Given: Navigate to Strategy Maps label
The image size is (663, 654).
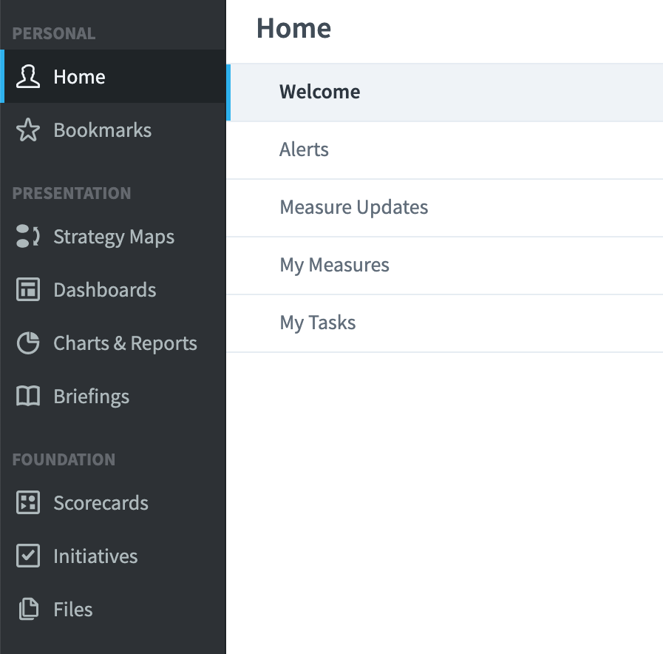Looking at the screenshot, I should pos(114,237).
